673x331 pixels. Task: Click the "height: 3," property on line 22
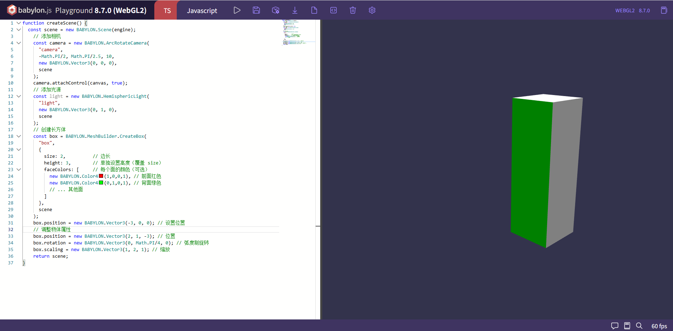click(x=57, y=163)
